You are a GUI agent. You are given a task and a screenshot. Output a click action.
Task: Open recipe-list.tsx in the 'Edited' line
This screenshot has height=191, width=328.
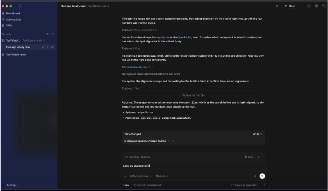coord(138,67)
